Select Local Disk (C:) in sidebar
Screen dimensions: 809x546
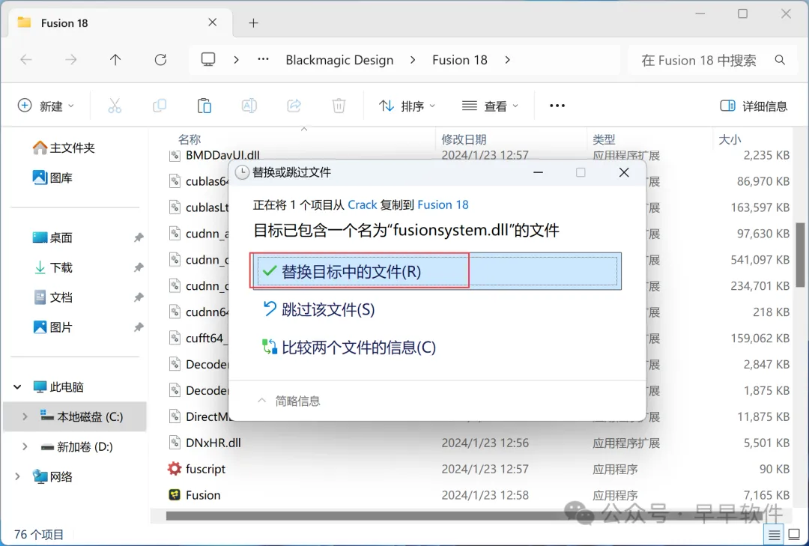pos(75,416)
